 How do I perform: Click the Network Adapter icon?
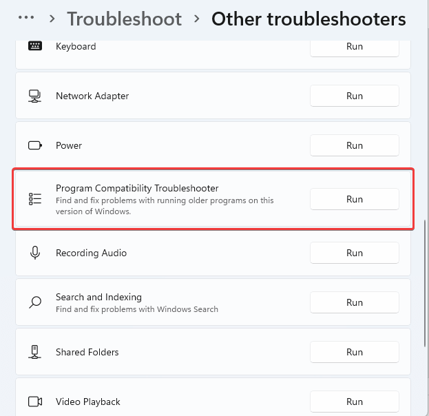35,96
